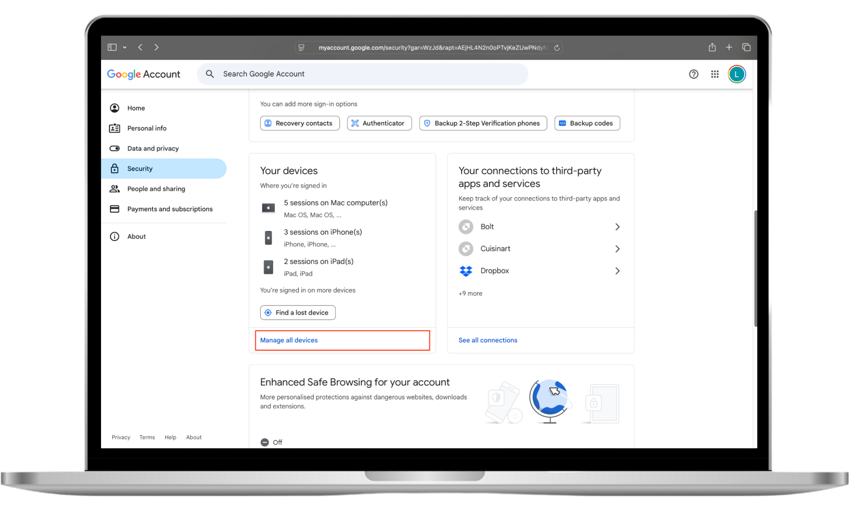The width and height of the screenshot is (850, 510).
Task: Expand the Bolt connection chevron
Action: tap(617, 227)
